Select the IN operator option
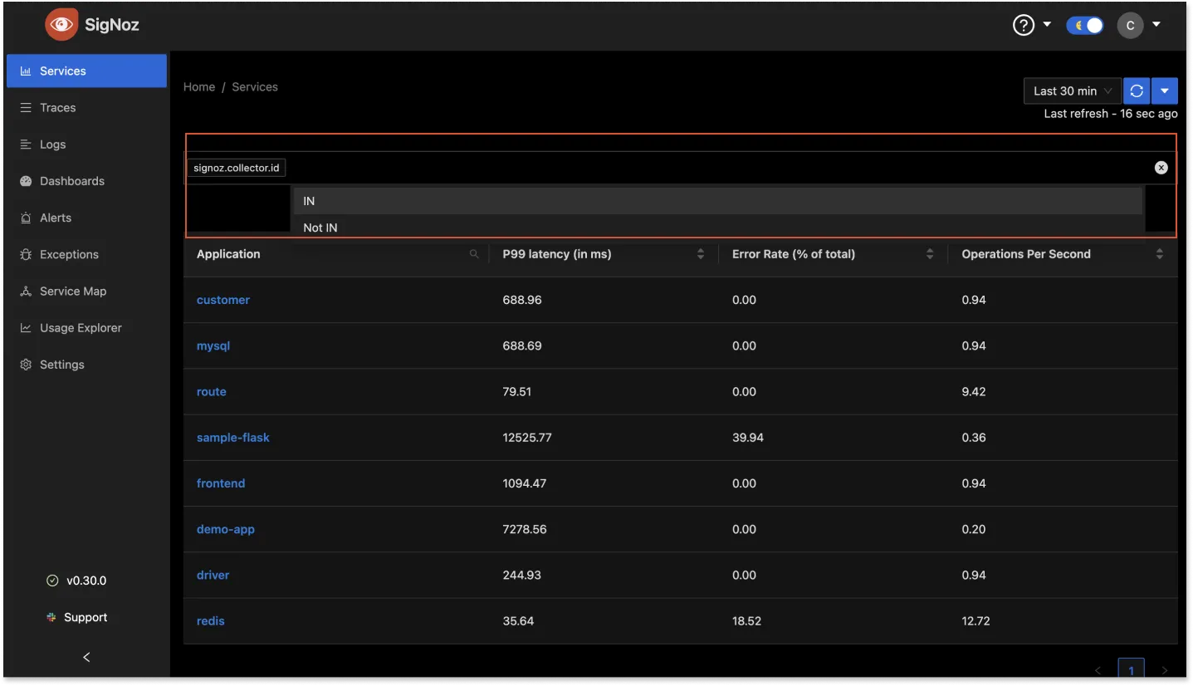 [x=717, y=201]
